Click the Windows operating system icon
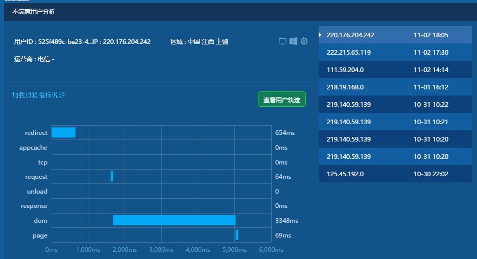Image resolution: width=477 pixels, height=259 pixels. (293, 41)
